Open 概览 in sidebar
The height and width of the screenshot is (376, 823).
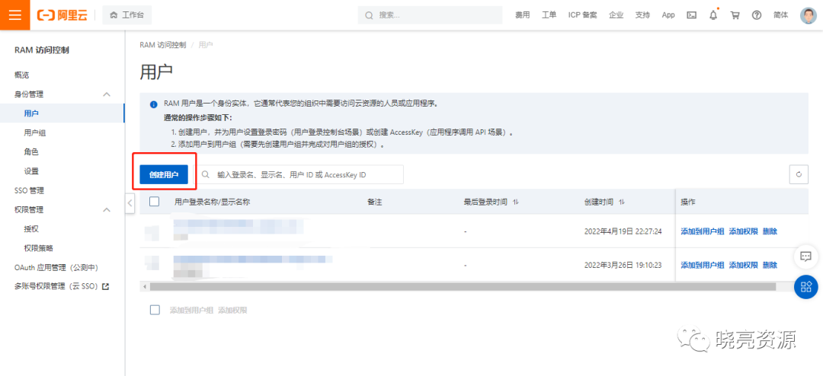21,75
